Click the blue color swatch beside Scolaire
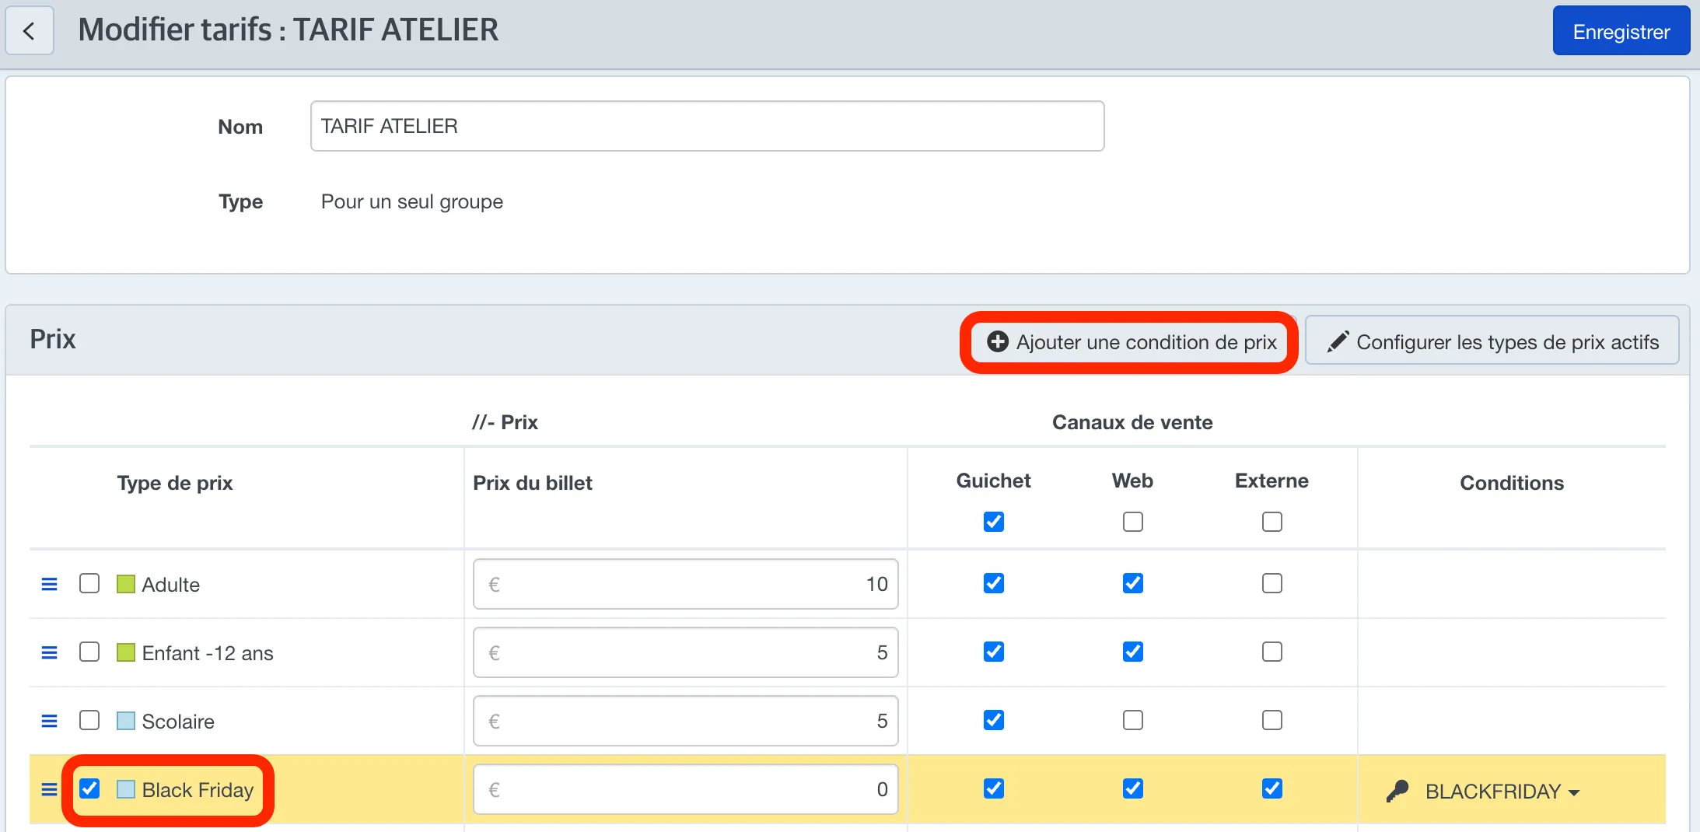This screenshot has width=1700, height=832. (x=126, y=721)
